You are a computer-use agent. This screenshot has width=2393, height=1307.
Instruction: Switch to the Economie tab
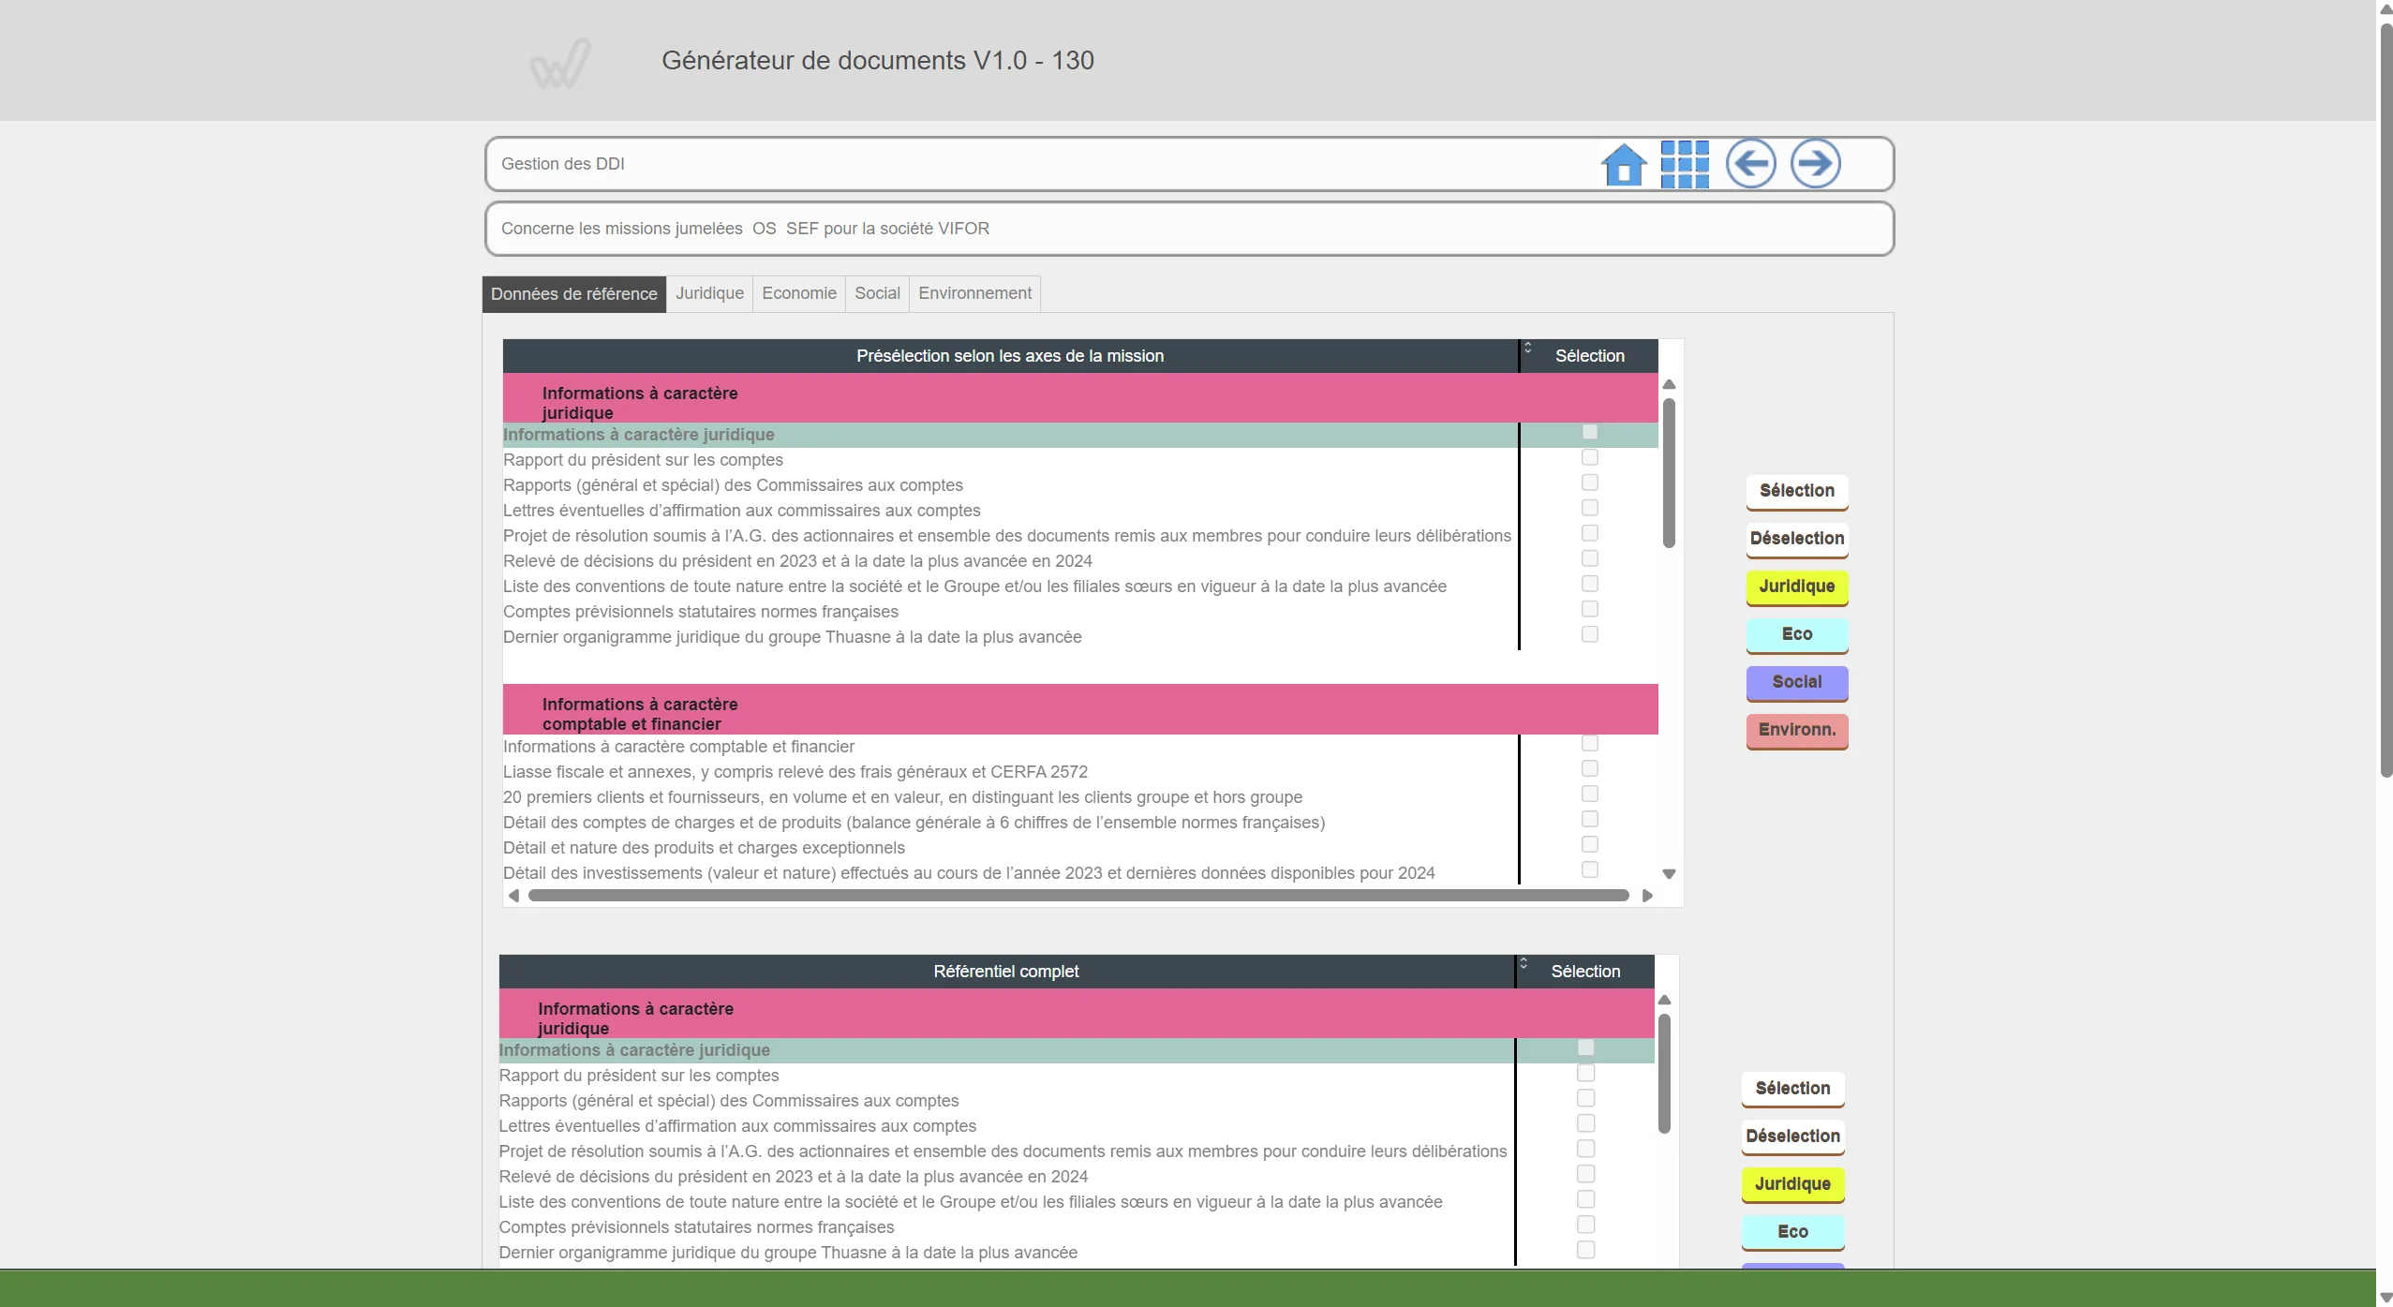[x=799, y=293]
